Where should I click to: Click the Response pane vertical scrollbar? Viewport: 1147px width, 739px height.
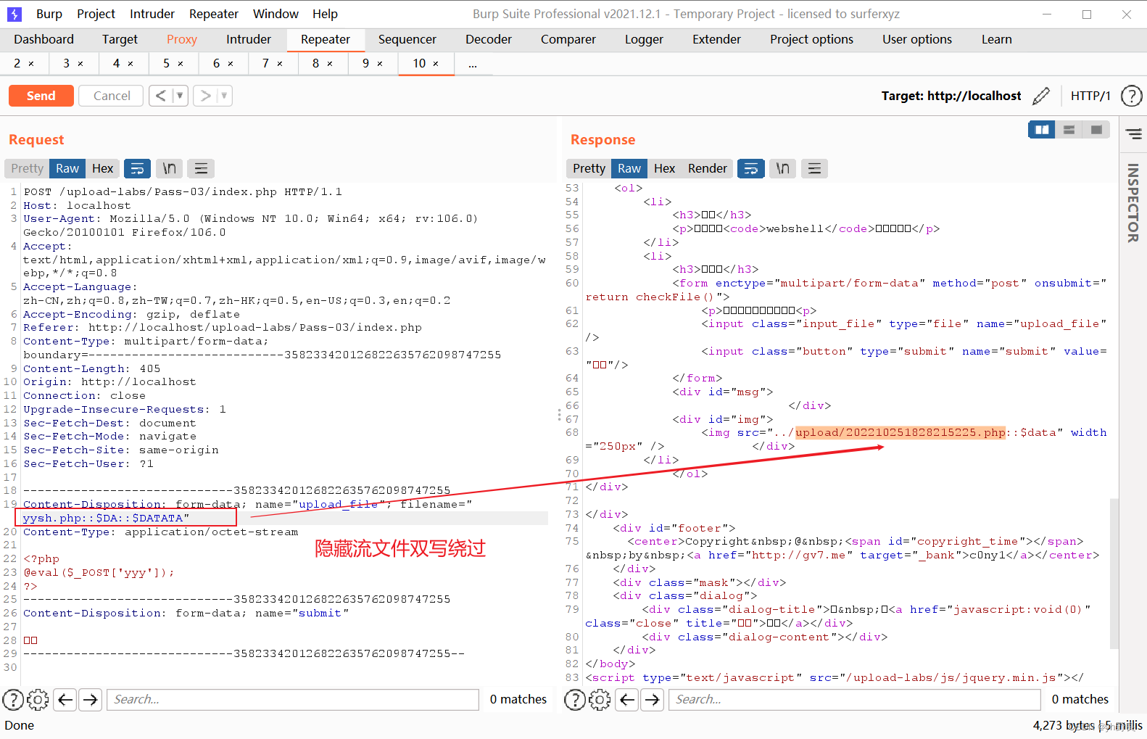[x=1114, y=573]
